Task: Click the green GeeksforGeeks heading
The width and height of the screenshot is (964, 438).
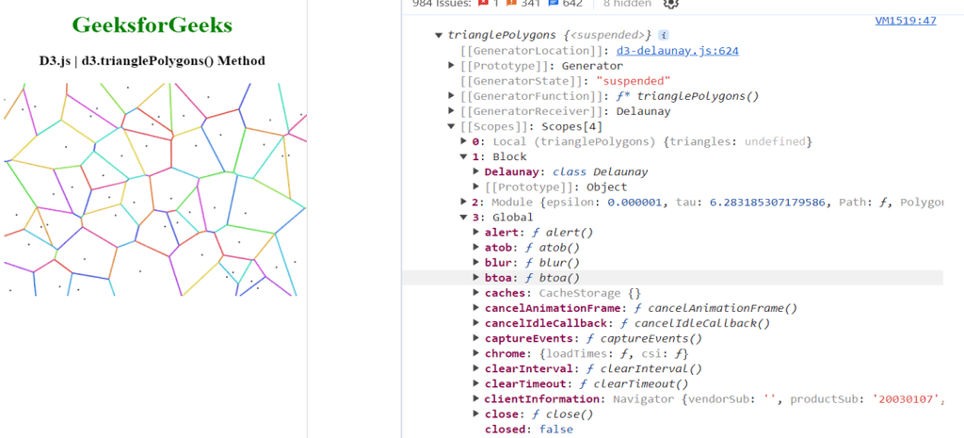Action: (152, 25)
